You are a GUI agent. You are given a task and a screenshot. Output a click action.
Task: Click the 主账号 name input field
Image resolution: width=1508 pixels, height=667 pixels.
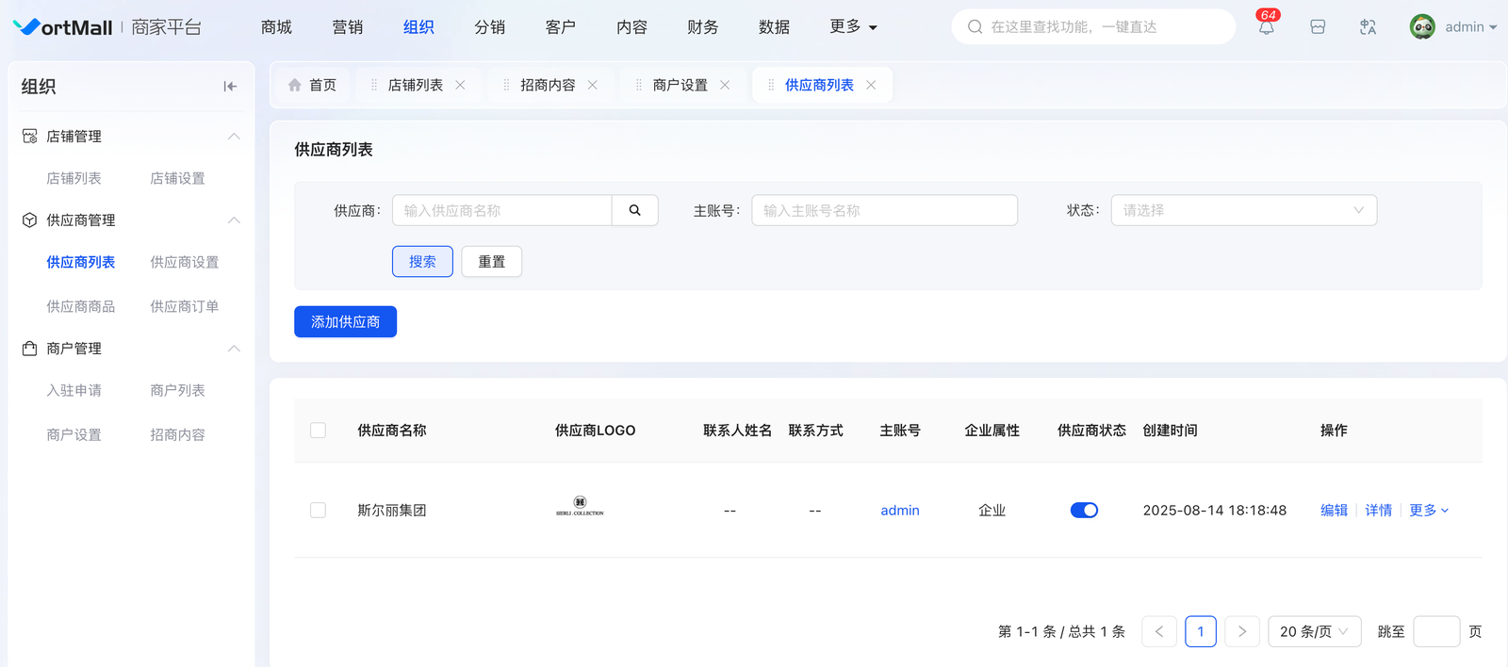(x=884, y=210)
